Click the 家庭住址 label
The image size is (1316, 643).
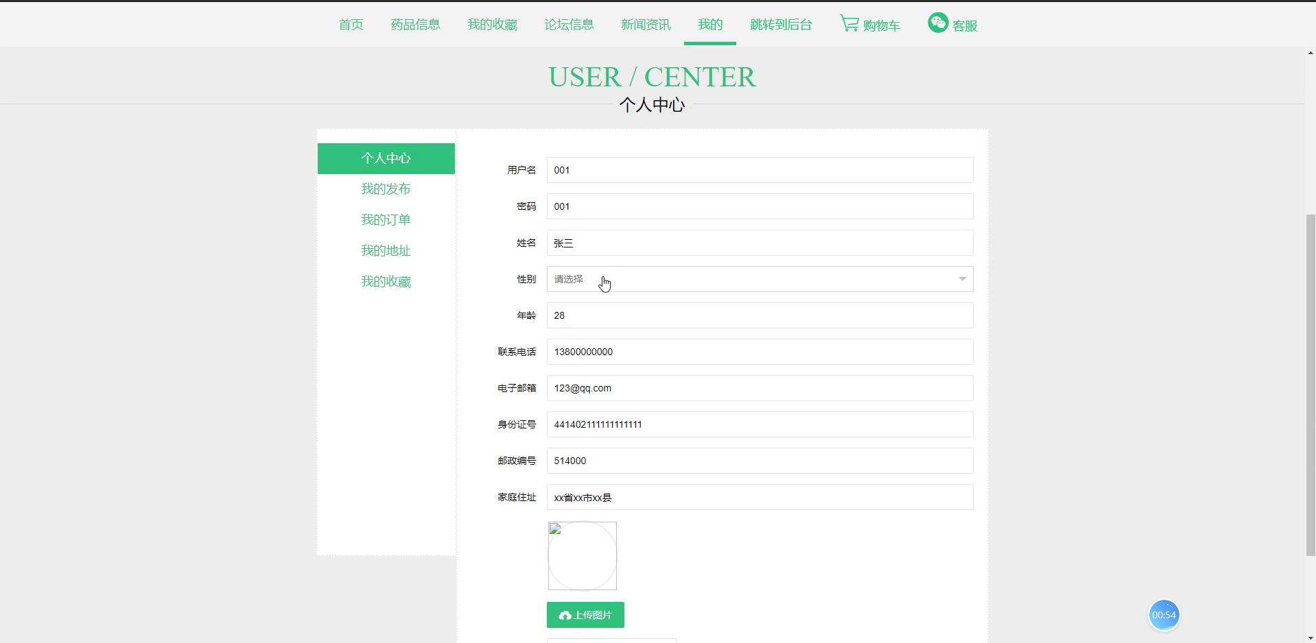pyautogui.click(x=517, y=497)
